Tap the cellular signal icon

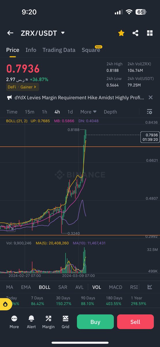pyautogui.click(x=119, y=12)
